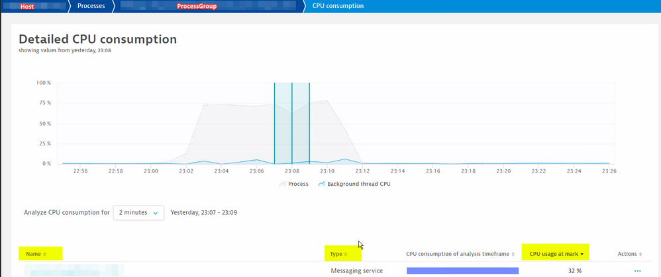Open the Messaging service row actions menu
The width and height of the screenshot is (661, 277).
637,270
